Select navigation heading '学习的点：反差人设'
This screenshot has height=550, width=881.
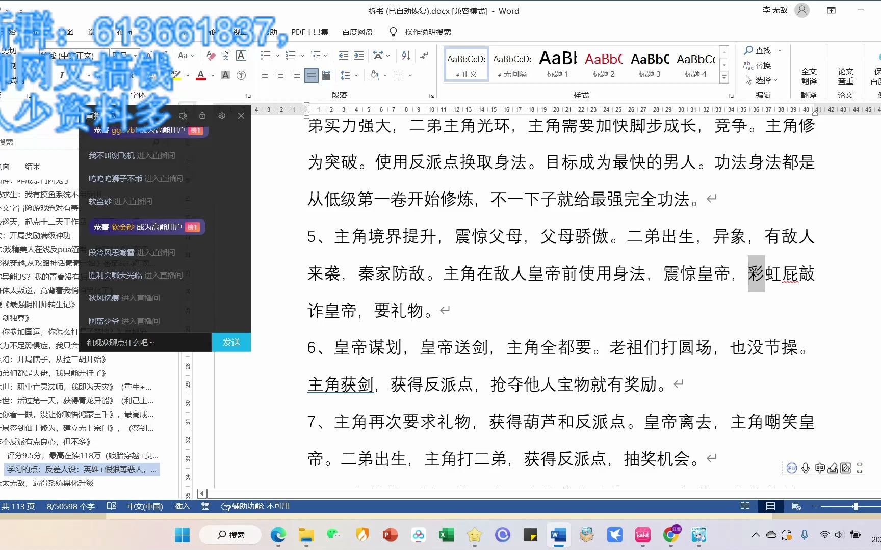pos(82,469)
